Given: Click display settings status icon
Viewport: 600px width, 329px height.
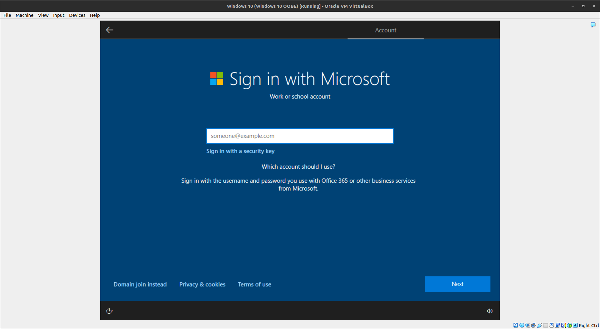Looking at the screenshot, I should tap(551, 325).
